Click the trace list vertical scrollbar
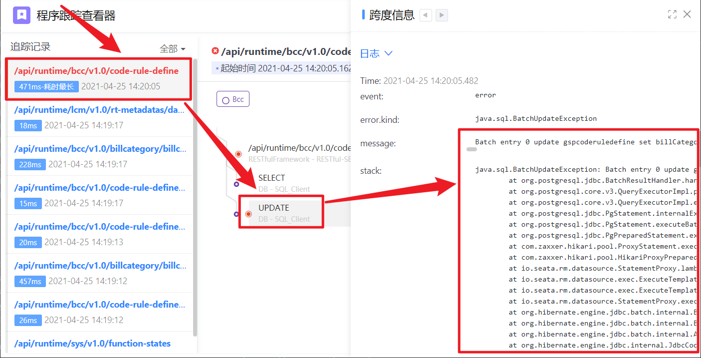Image resolution: width=701 pixels, height=358 pixels. click(195, 197)
